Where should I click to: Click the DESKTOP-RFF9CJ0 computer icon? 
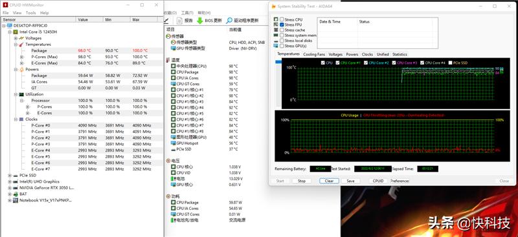point(9,26)
